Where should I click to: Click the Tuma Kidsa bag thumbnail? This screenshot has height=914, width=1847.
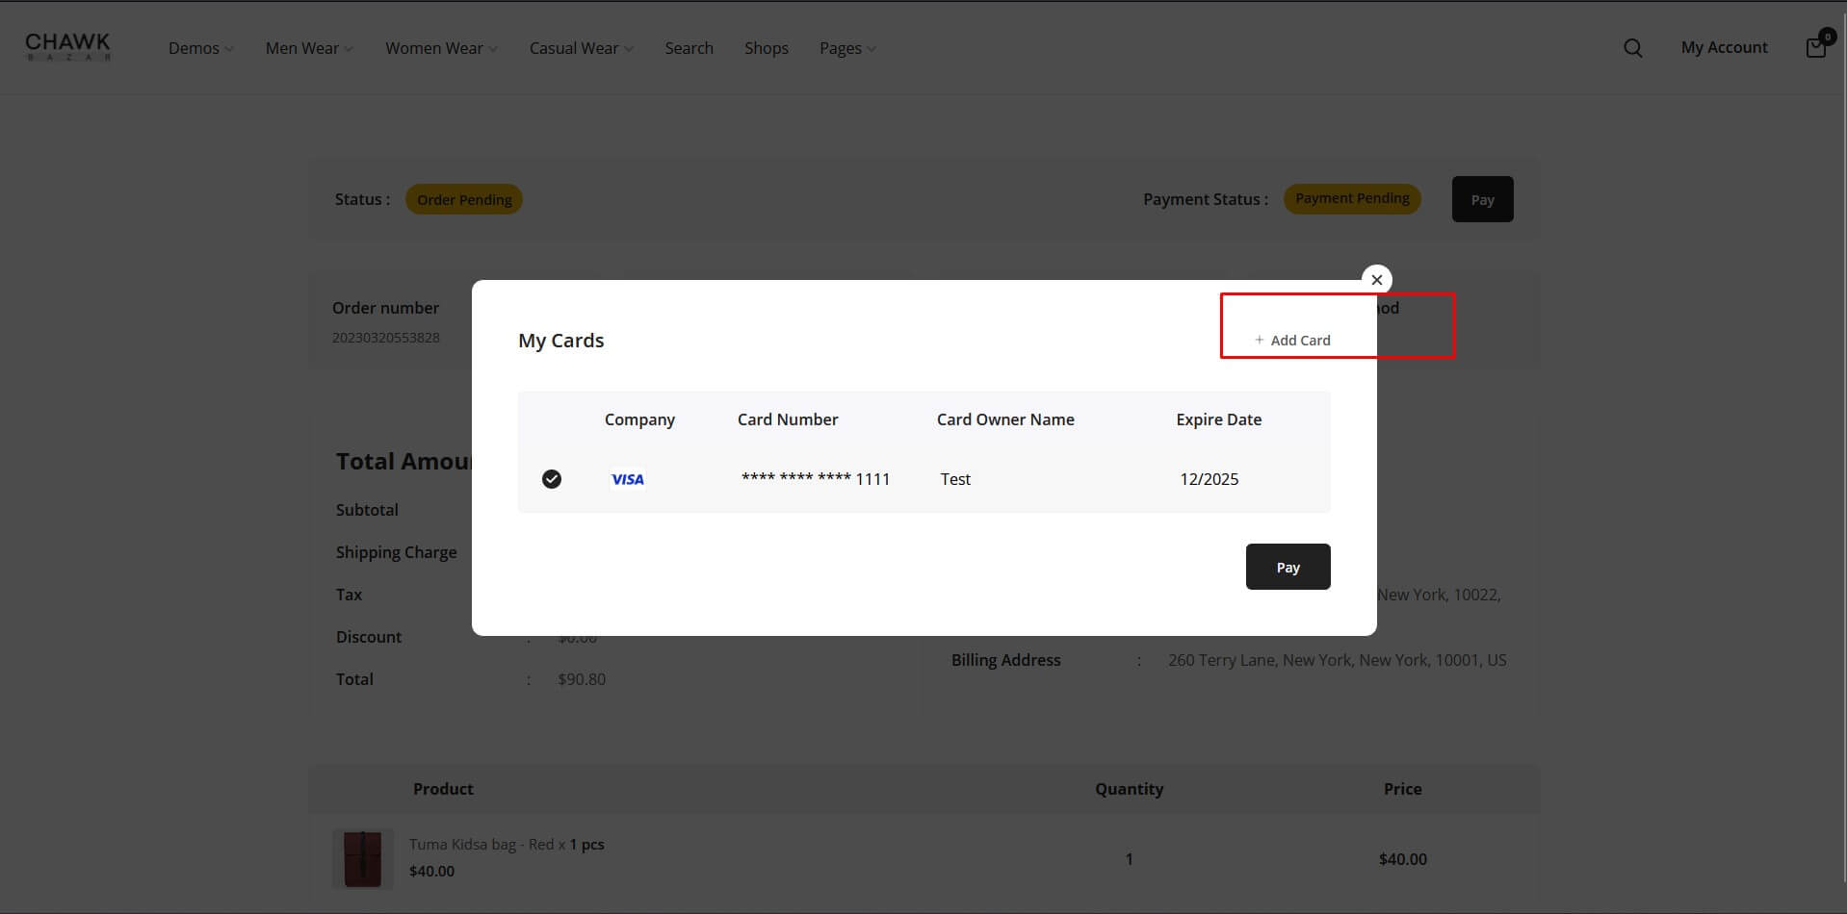tap(363, 858)
